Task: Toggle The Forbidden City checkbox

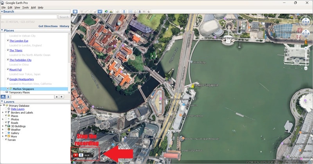Action: [8, 60]
